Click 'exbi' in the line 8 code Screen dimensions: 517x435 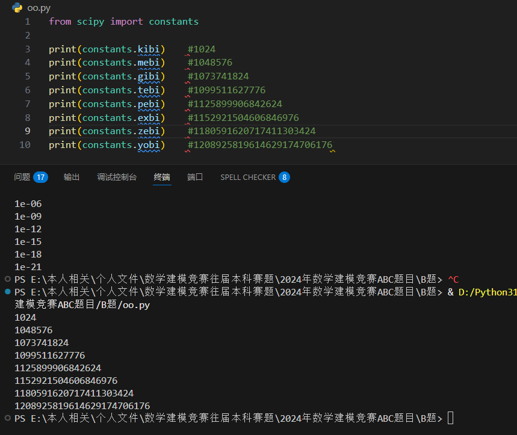point(149,118)
